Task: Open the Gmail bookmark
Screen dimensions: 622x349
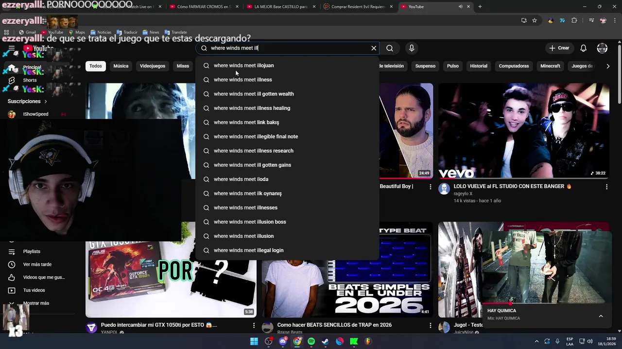Action: [27, 32]
